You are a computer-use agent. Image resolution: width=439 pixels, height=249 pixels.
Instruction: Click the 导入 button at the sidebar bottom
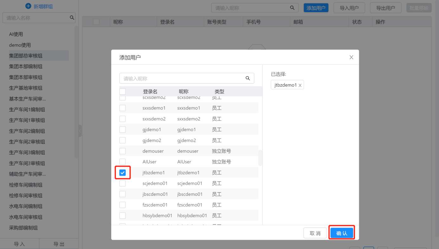click(19, 244)
